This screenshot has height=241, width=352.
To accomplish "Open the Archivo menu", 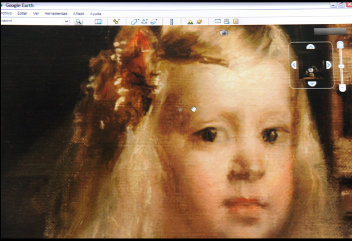I will [x=6, y=13].
